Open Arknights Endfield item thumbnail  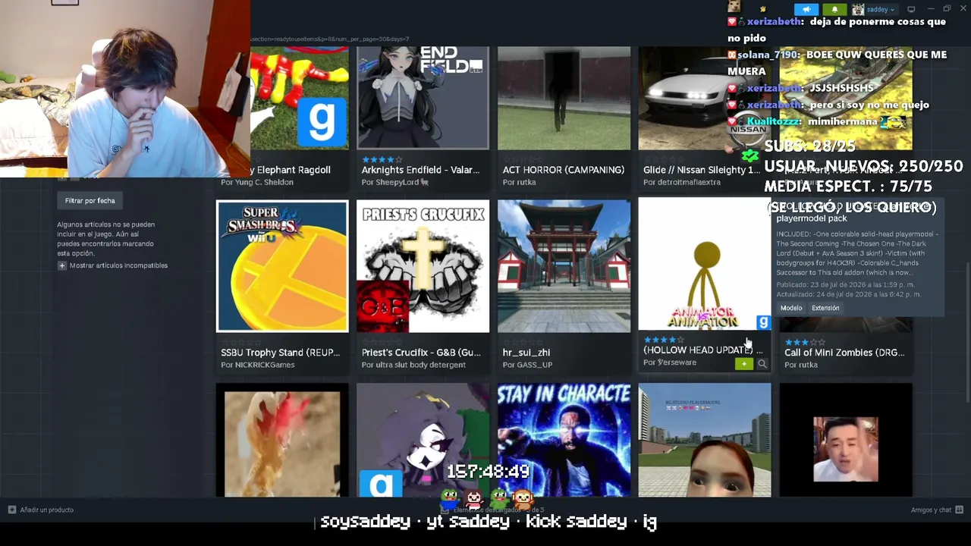[423, 98]
